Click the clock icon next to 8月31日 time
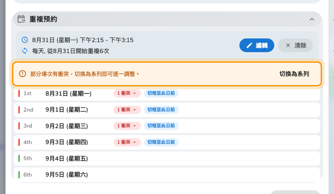Viewport: 334px width, 194px height. click(25, 40)
